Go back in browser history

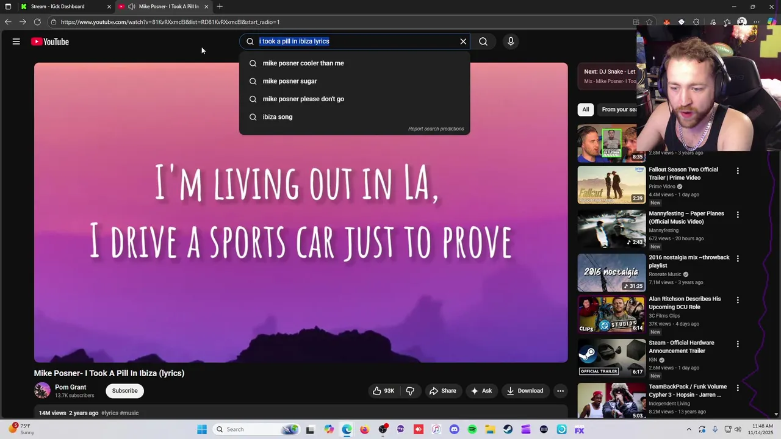pos(8,22)
